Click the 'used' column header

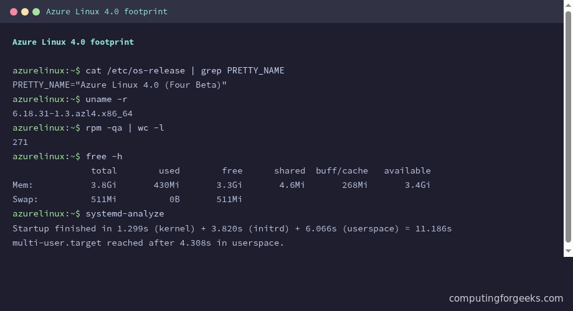[169, 170]
